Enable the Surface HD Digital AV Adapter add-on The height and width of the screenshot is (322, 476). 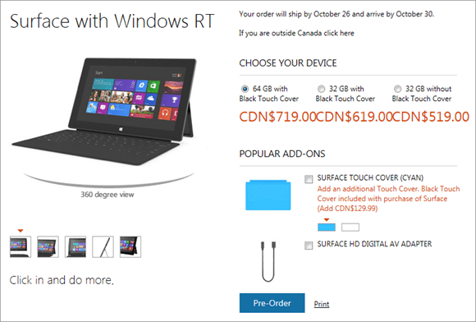[309, 245]
